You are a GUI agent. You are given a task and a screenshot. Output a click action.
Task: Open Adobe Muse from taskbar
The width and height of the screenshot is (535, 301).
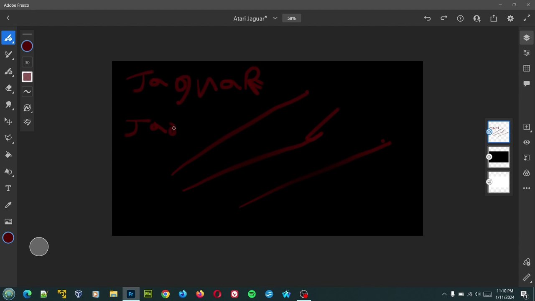coord(148,294)
